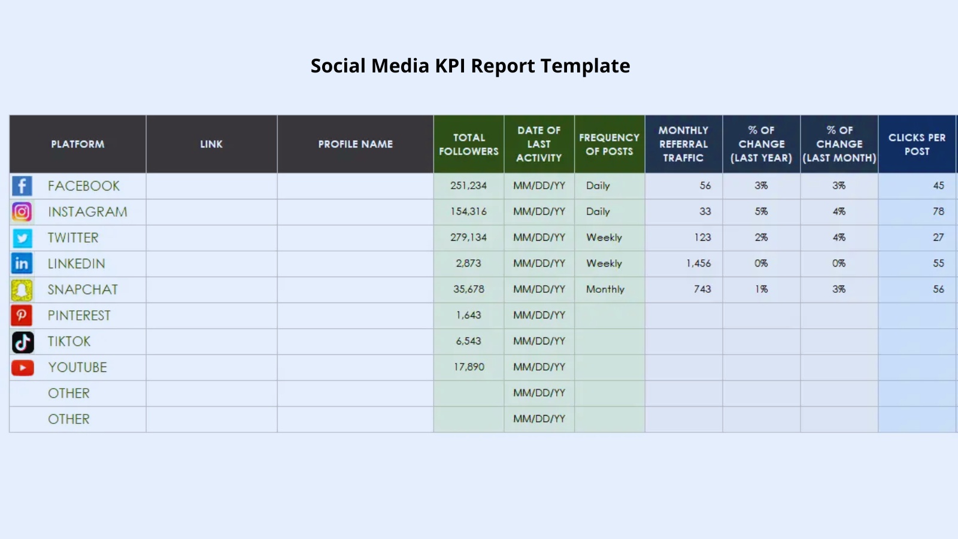
Task: Click the FACEBOOK platform label
Action: click(84, 186)
